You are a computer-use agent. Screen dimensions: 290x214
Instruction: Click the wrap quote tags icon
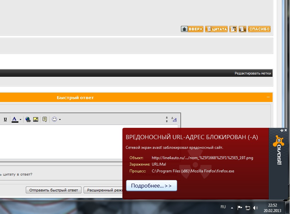[x=45, y=119]
